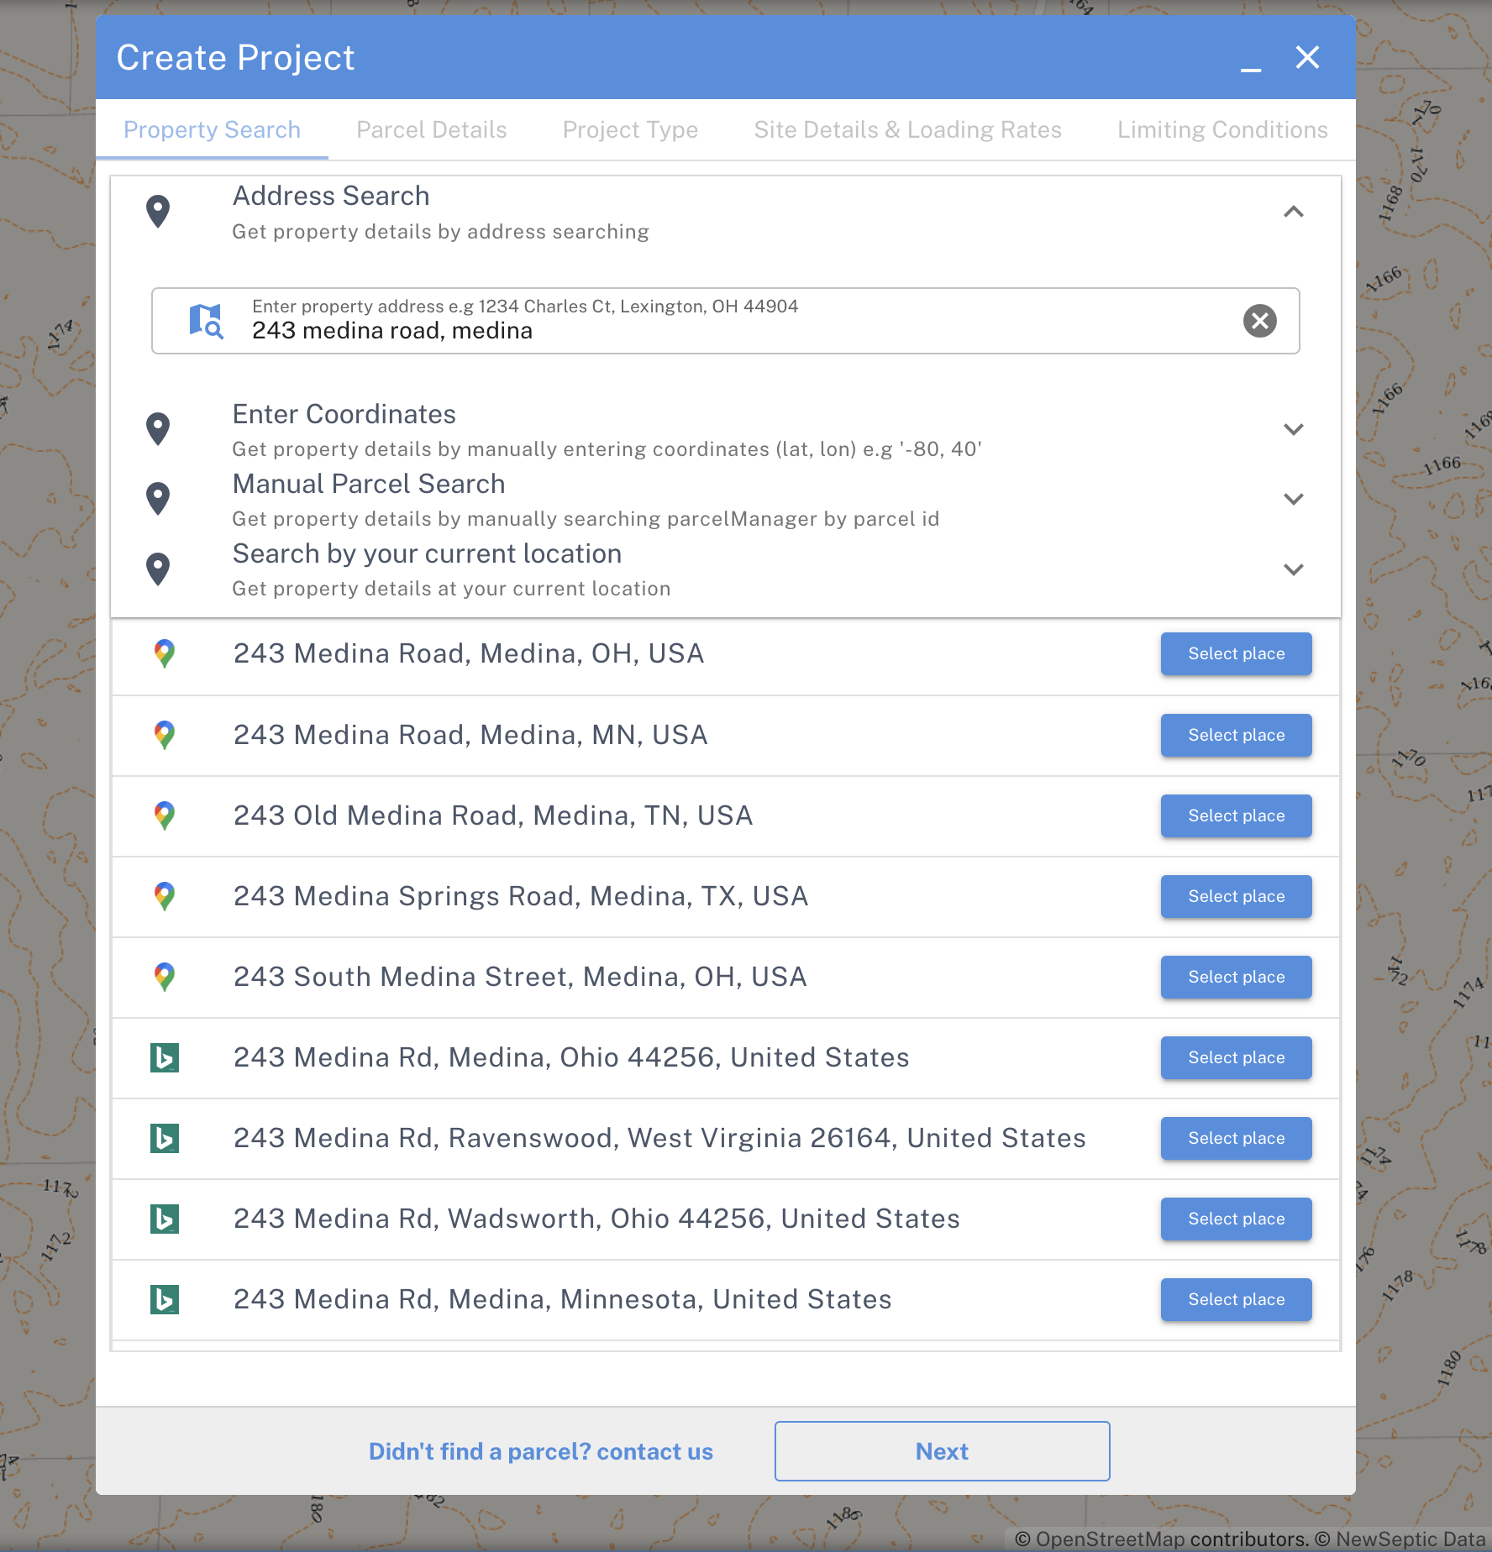The image size is (1492, 1552).
Task: Go to Limiting Conditions tab
Action: [x=1222, y=130]
